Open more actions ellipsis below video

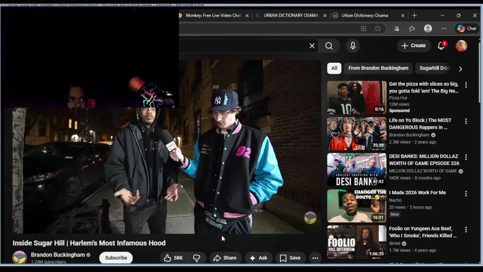point(315,258)
